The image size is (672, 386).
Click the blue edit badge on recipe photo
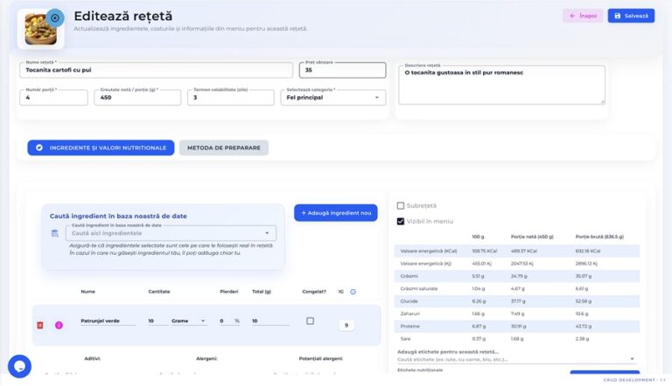click(x=54, y=17)
